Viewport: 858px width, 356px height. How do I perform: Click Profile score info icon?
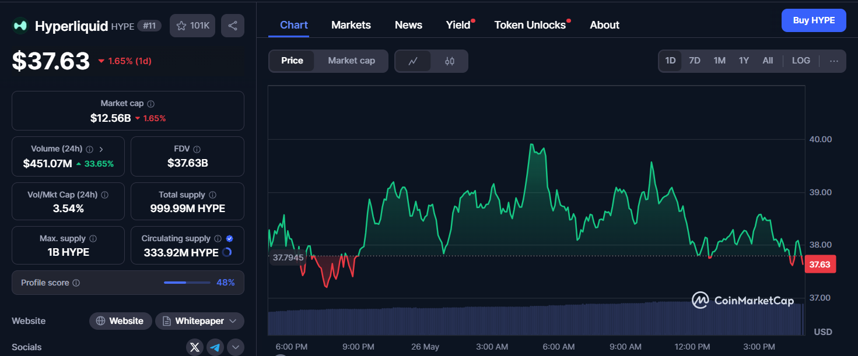click(x=76, y=283)
